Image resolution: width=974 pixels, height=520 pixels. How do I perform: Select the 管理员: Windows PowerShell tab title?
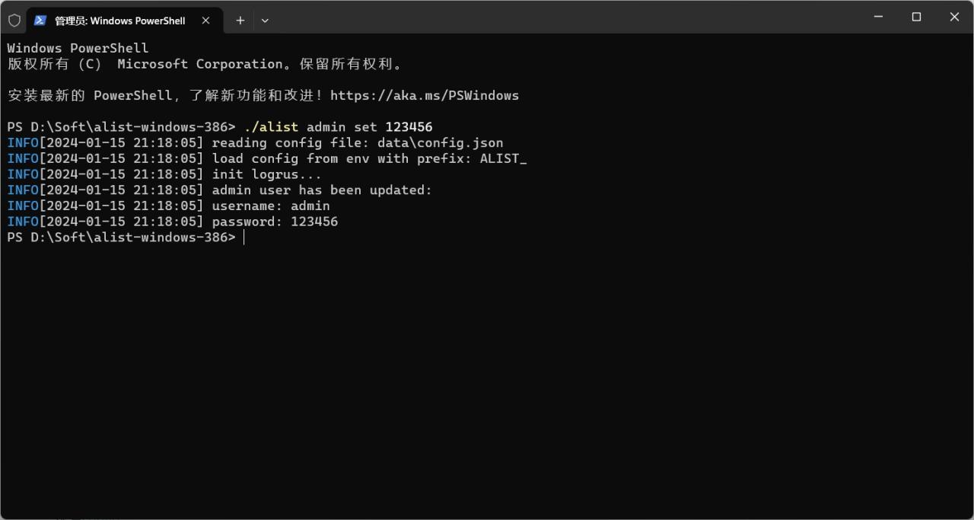(119, 21)
